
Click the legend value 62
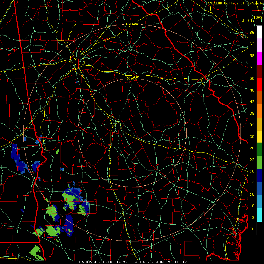tap(252, 44)
